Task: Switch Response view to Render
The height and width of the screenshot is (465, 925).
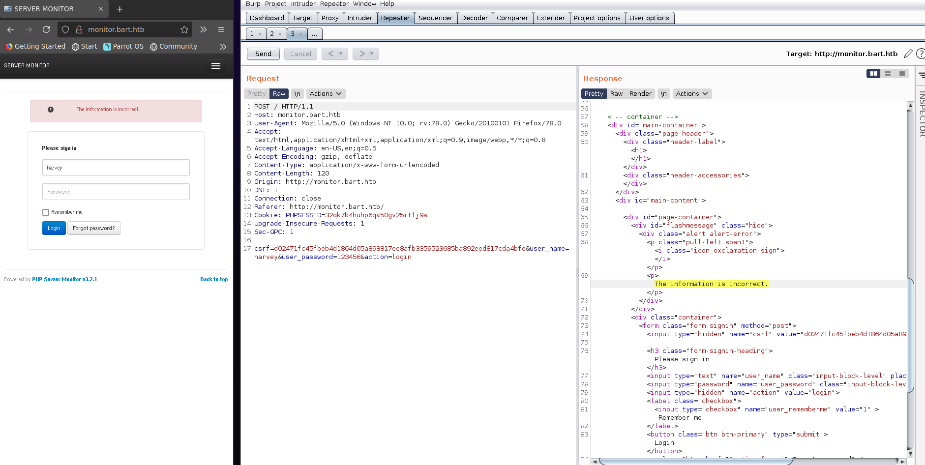Action: pos(640,94)
